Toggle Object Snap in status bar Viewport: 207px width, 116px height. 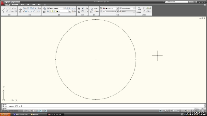(x=34, y=111)
